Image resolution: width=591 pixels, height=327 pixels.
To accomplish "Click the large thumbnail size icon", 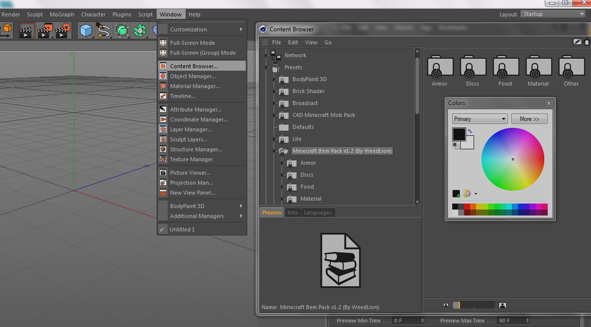I will (502, 305).
